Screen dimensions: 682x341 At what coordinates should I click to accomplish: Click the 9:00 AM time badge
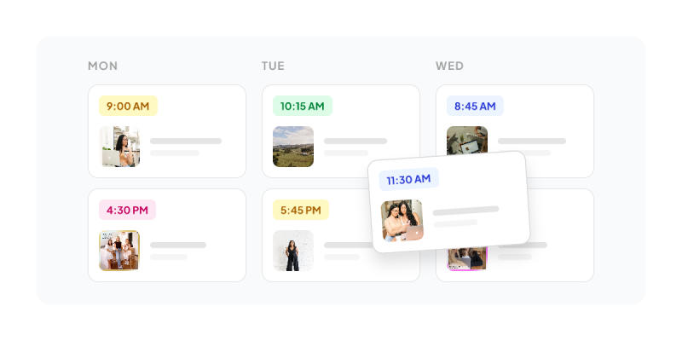click(128, 106)
